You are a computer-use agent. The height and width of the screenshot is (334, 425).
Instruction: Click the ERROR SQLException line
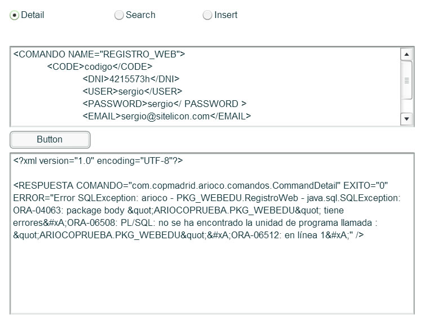[x=206, y=198]
